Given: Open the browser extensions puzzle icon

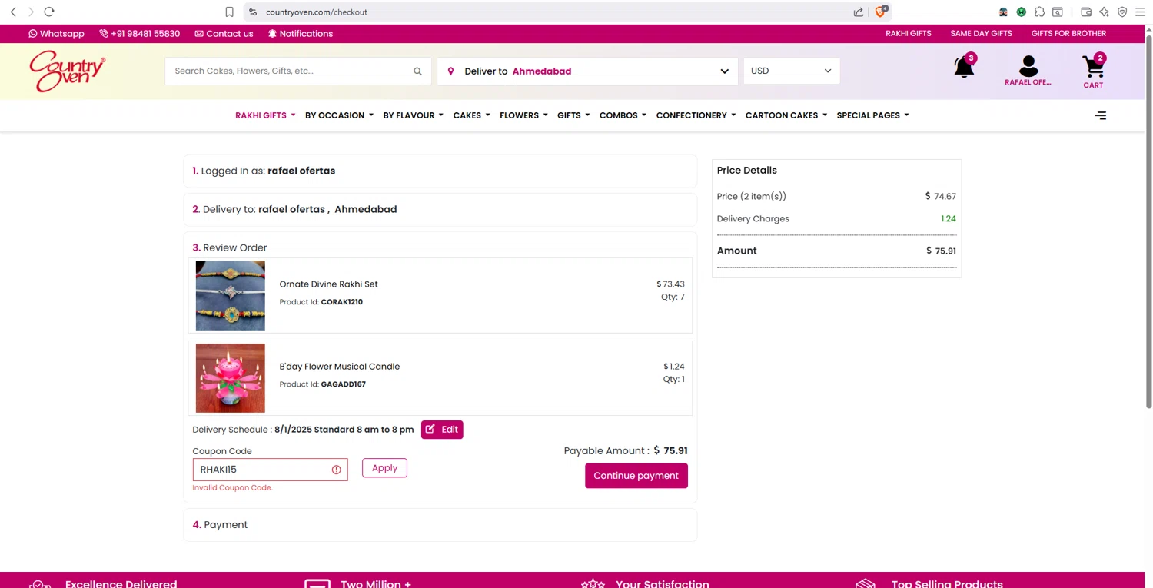Looking at the screenshot, I should [1039, 12].
